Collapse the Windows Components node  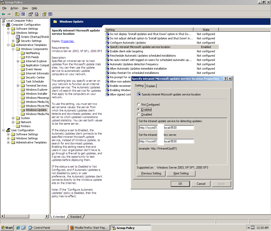click(x=13, y=49)
